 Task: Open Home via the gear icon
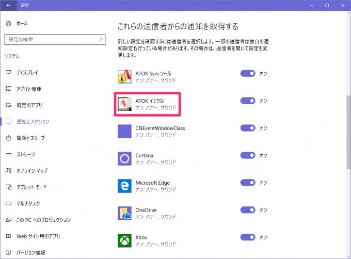[x=8, y=23]
